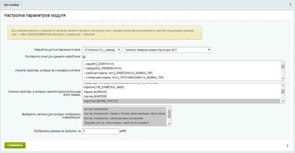Click the excluded properties list scroll-down arrow
This screenshot has height=153, width=295.
[283, 78]
